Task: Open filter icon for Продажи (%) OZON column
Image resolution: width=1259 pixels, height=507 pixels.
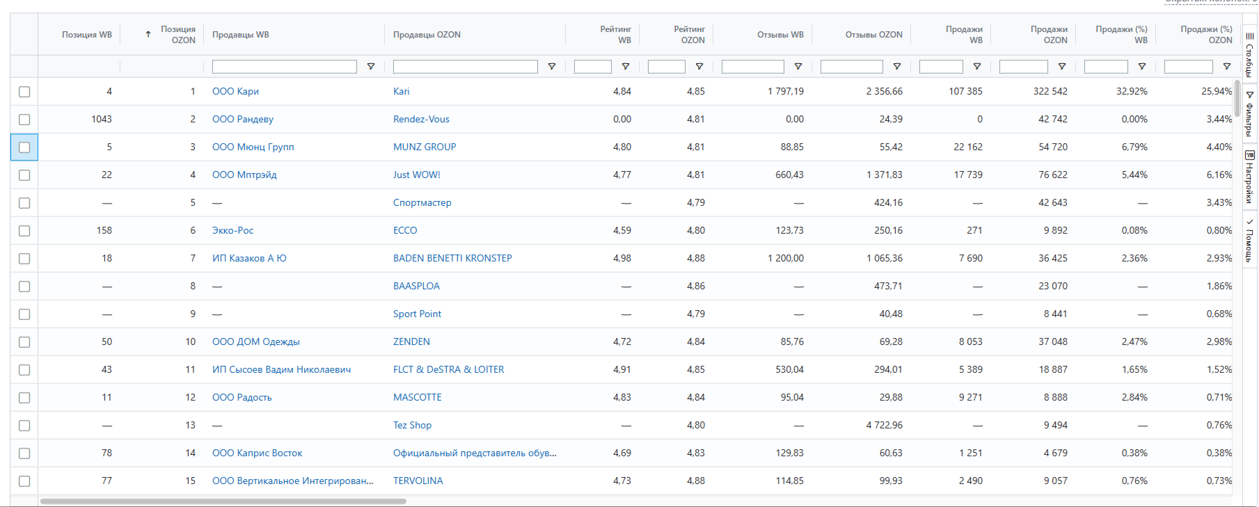Action: coord(1227,66)
